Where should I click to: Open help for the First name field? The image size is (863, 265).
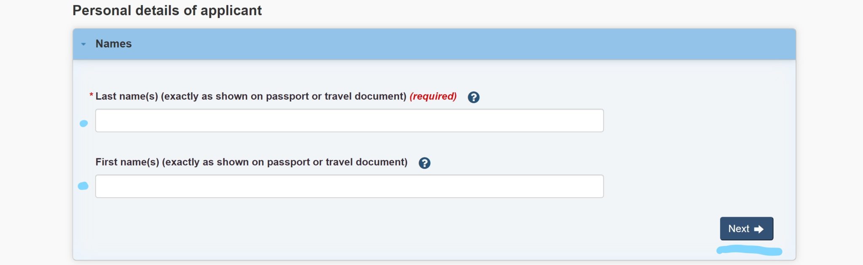tap(424, 163)
